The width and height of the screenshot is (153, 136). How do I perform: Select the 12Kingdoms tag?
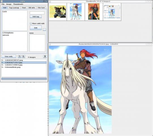(x=15, y=33)
